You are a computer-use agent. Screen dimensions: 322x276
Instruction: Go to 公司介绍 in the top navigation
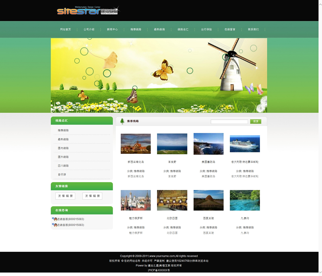point(89,29)
